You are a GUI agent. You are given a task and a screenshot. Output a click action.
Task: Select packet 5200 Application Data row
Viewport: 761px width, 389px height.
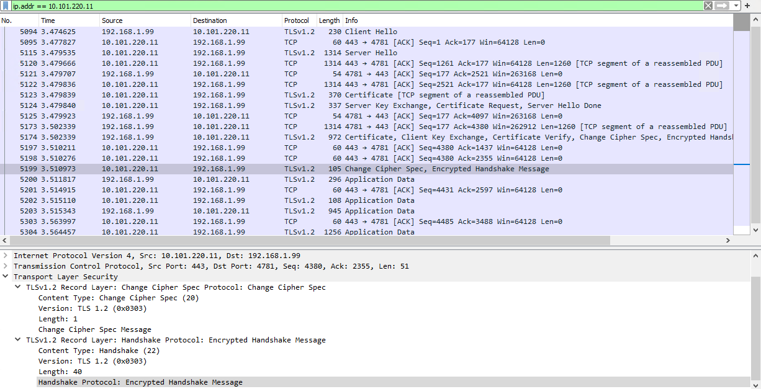[366, 179]
